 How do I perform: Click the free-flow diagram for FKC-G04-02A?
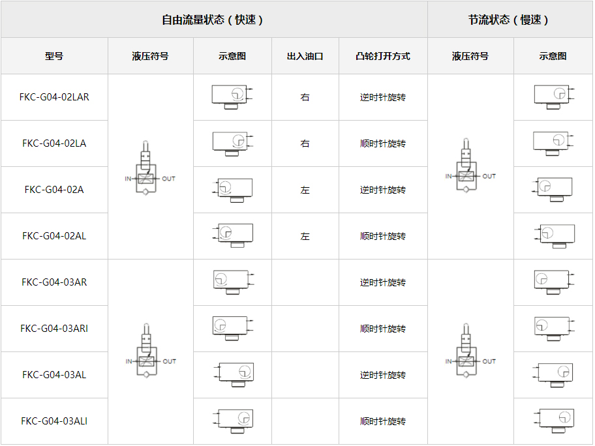click(x=234, y=189)
